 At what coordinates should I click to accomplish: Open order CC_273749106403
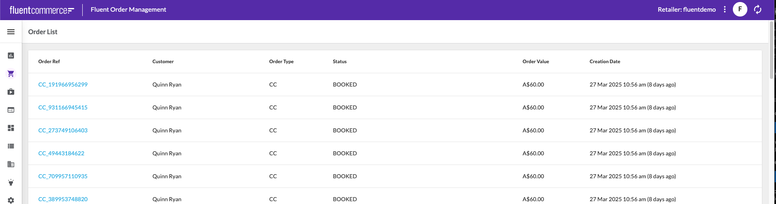tap(63, 130)
